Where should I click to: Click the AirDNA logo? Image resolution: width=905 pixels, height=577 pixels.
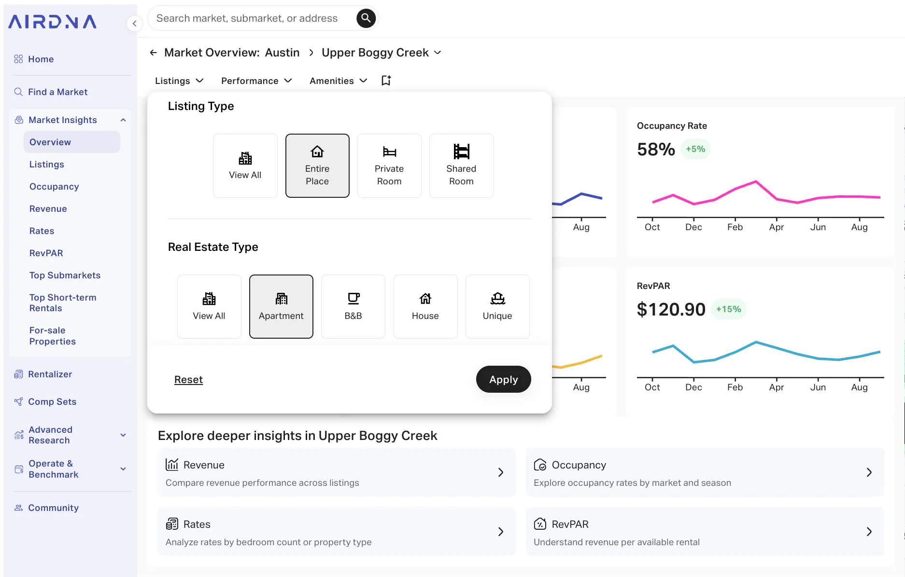52,22
